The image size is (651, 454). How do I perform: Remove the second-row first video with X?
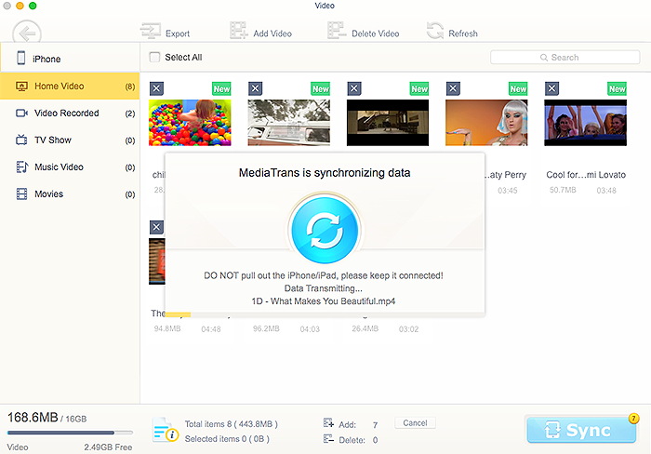pyautogui.click(x=156, y=227)
